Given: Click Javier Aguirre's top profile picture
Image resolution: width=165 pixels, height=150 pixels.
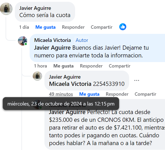Looking at the screenshot, I should pyautogui.click(x=6, y=9).
